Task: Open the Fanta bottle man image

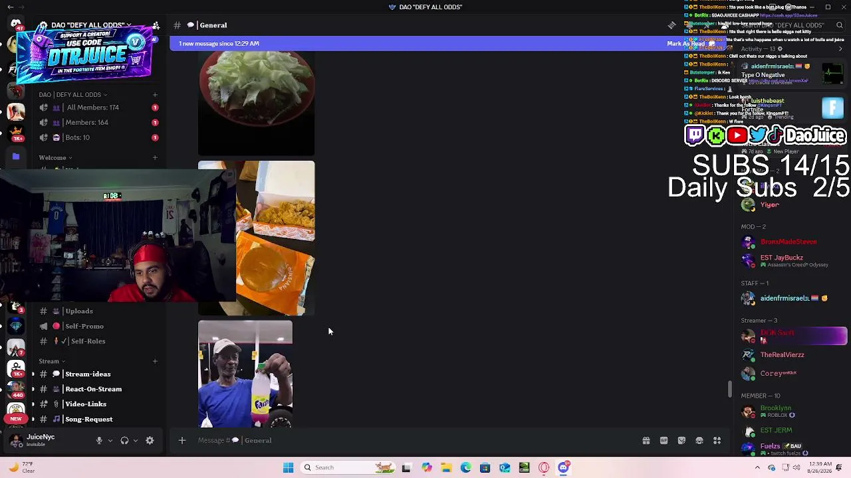Action: [x=245, y=374]
